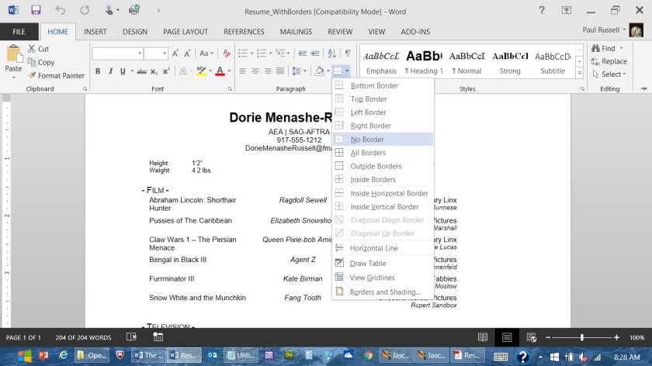Open the PAGE LAYOUT ribbon tab
This screenshot has height=366, width=652.
tap(185, 32)
